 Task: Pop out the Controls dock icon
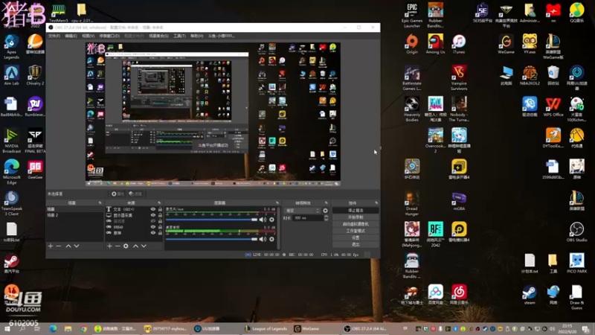tap(376, 202)
